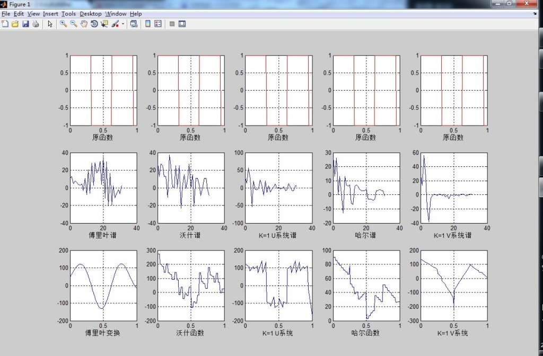The image size is (543, 356).
Task: Click the 哈尔谱 axis label text
Action: click(x=365, y=235)
